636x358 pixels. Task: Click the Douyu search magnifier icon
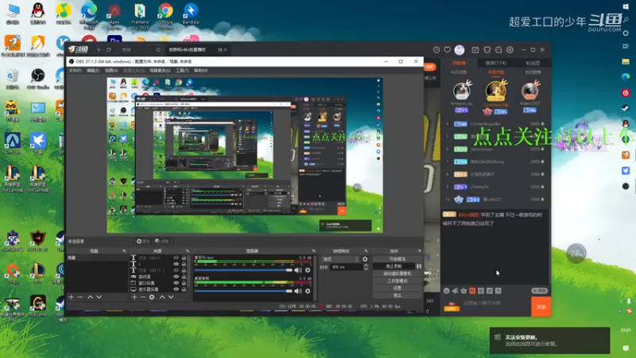[x=158, y=50]
